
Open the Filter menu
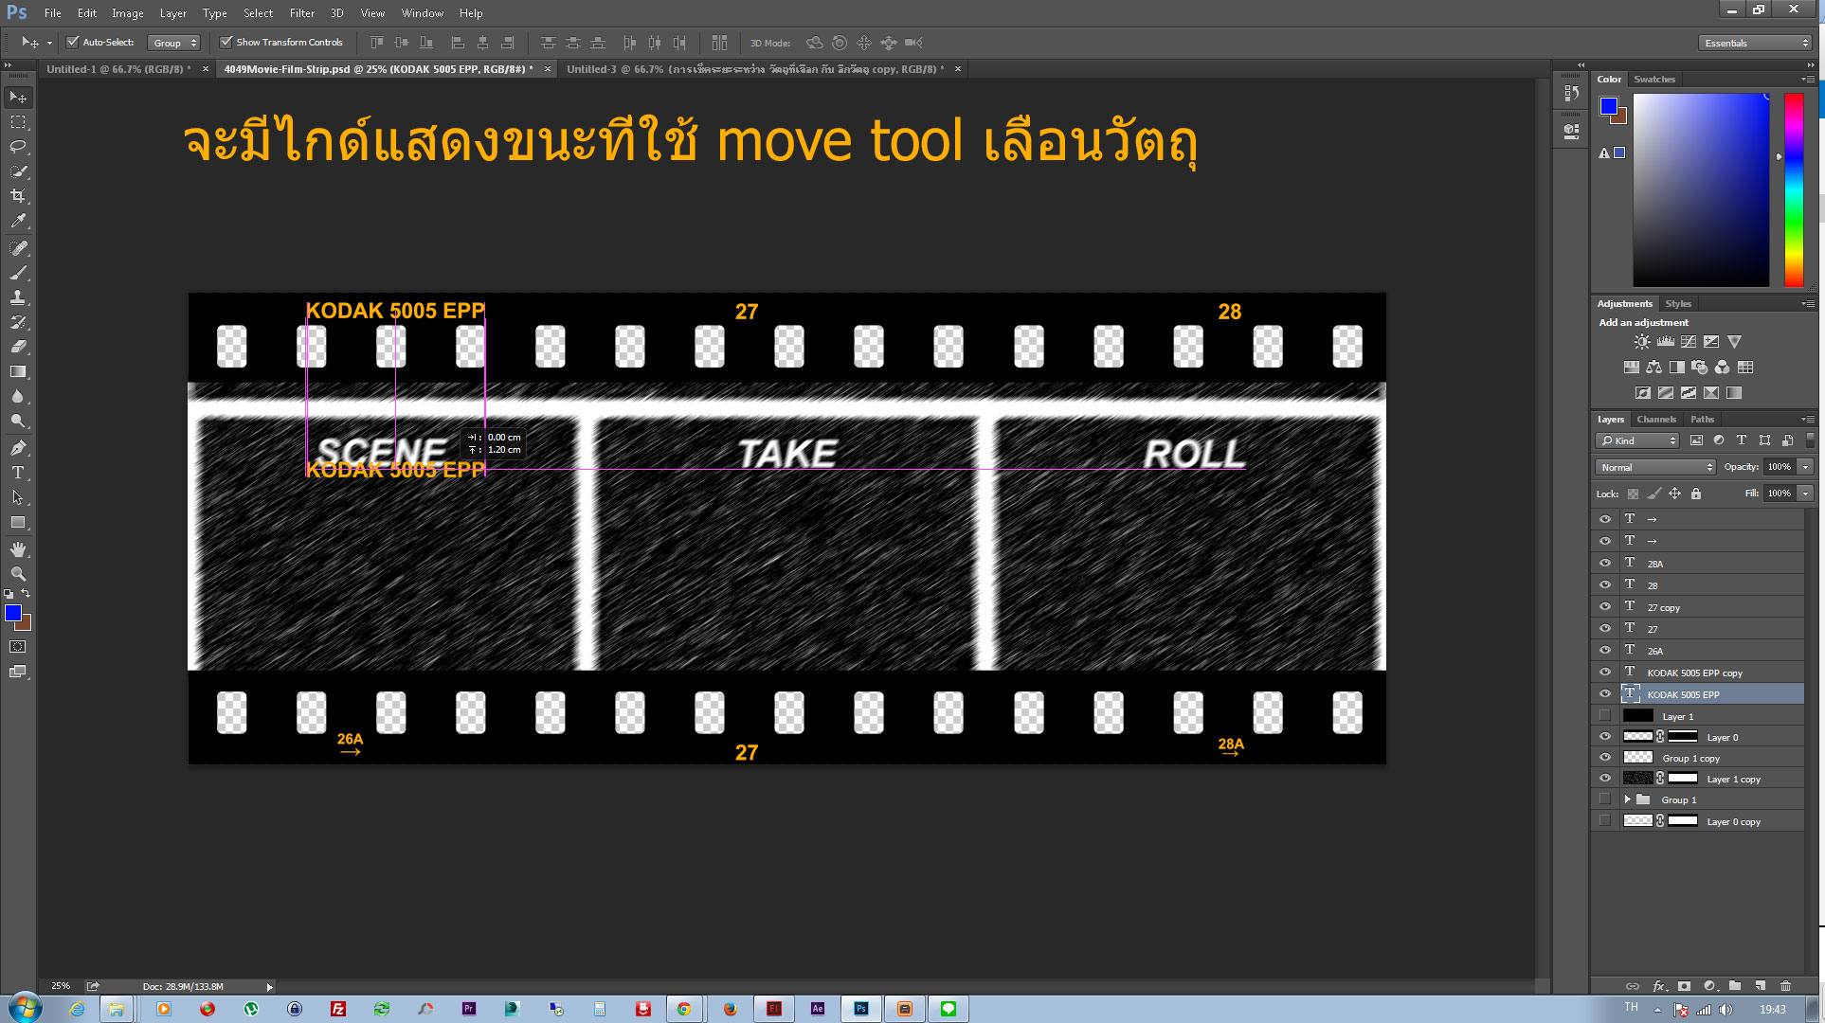[x=301, y=13]
